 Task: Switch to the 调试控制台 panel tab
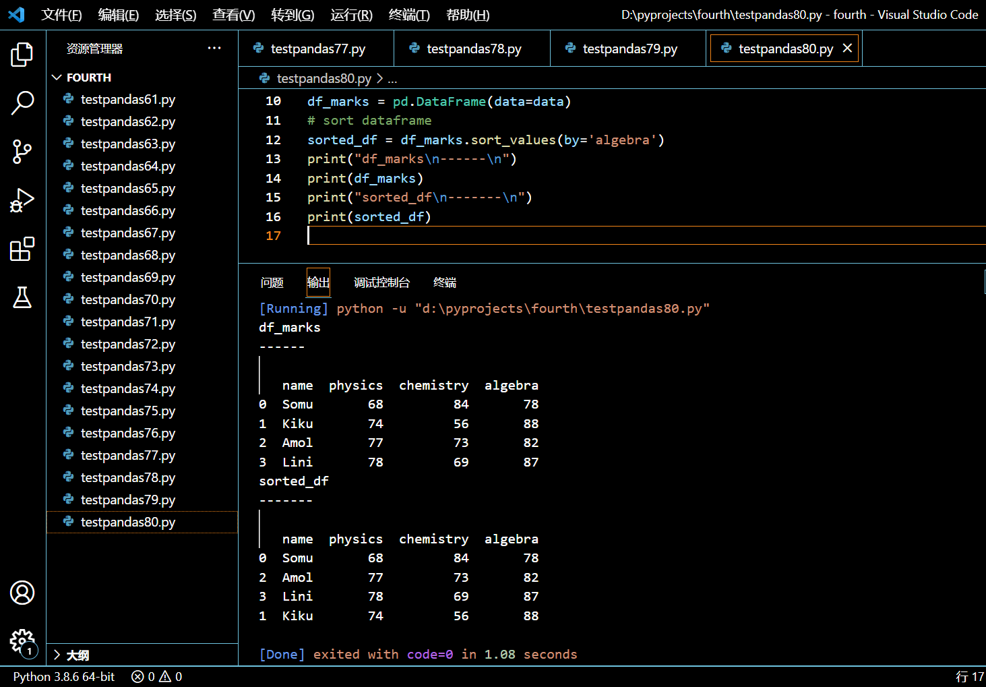[x=381, y=282]
